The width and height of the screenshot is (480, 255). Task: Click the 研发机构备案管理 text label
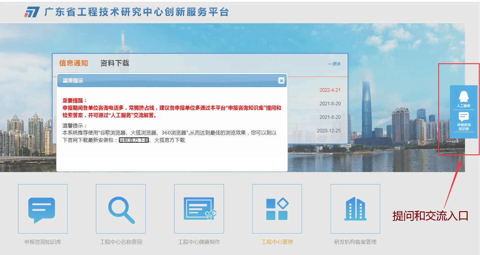coord(355,242)
